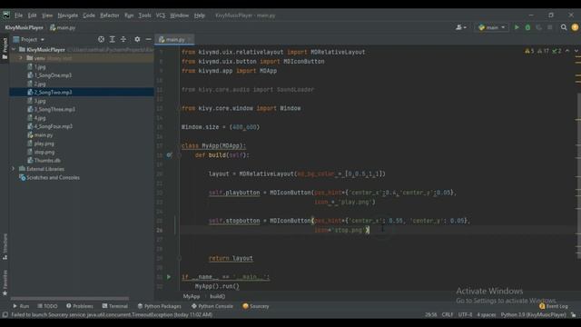
Task: Open the Run tool window button
Action: [21, 306]
